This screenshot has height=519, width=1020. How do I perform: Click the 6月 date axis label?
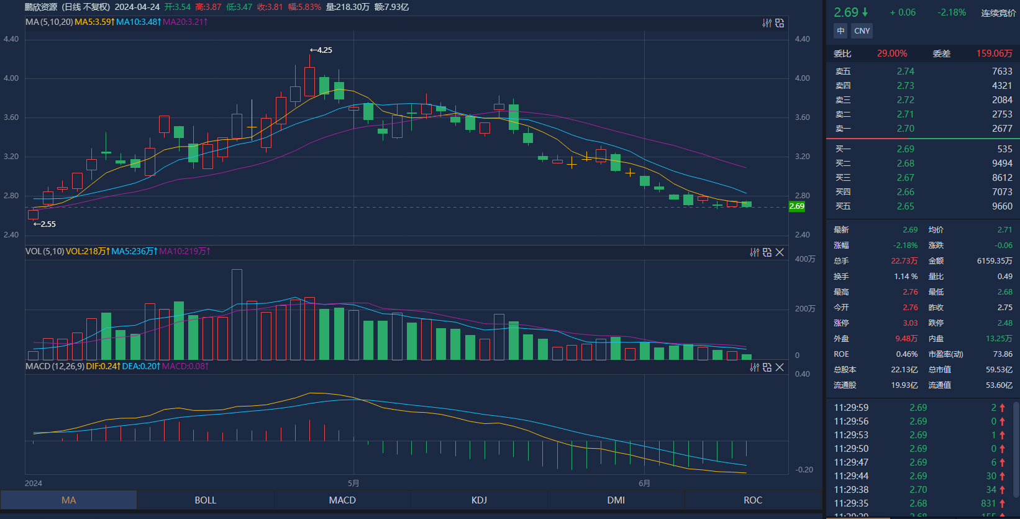click(x=644, y=484)
